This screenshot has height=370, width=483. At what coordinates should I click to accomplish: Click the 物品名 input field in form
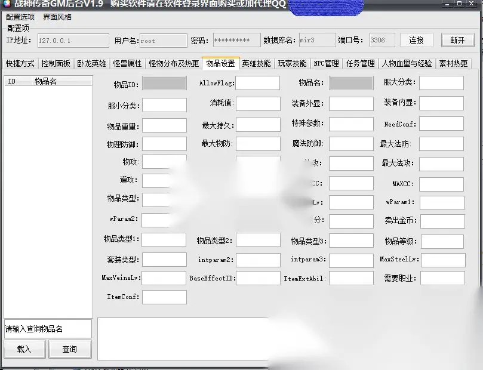tap(351, 83)
